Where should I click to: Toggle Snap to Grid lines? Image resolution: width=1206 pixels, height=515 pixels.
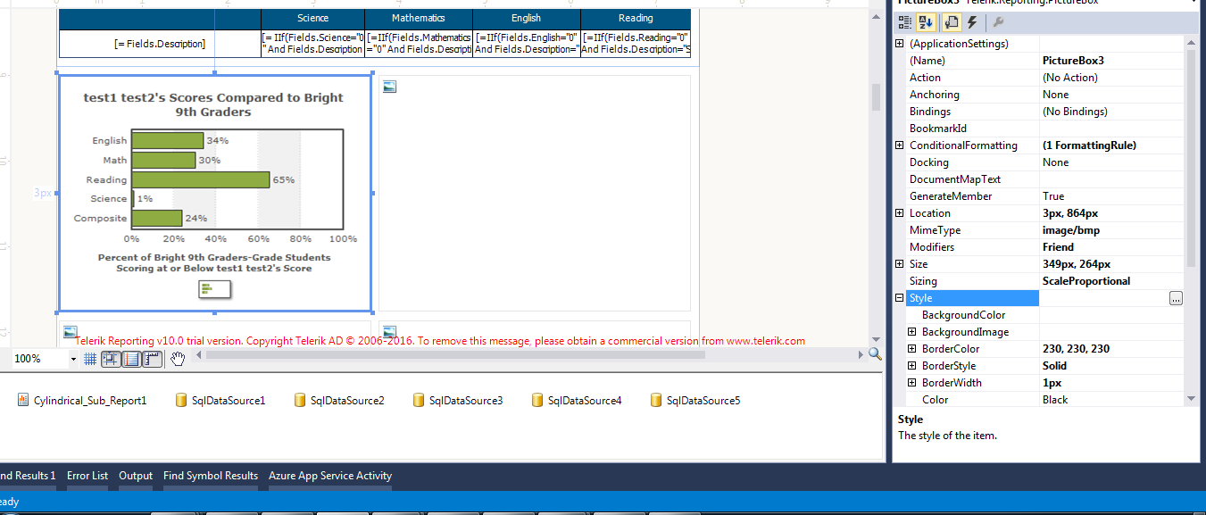[111, 359]
